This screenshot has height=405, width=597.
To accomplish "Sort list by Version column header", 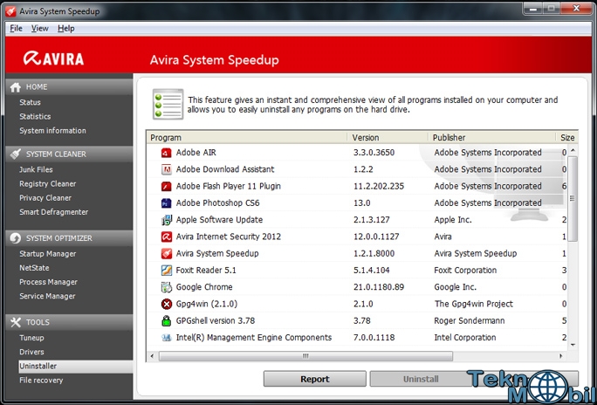I will pos(388,138).
